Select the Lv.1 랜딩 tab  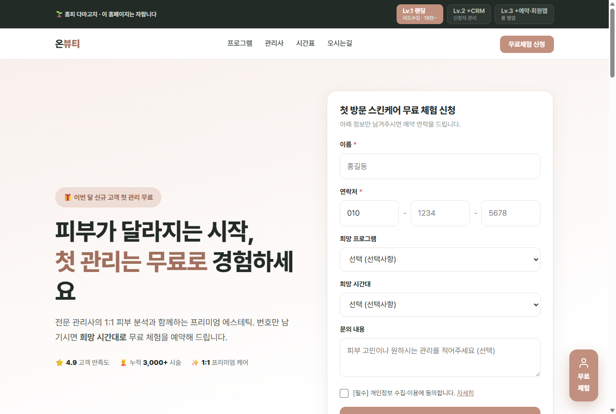pyautogui.click(x=420, y=14)
